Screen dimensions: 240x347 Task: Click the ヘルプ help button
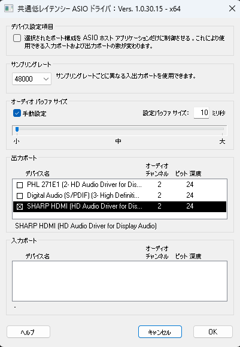pyautogui.click(x=28, y=332)
